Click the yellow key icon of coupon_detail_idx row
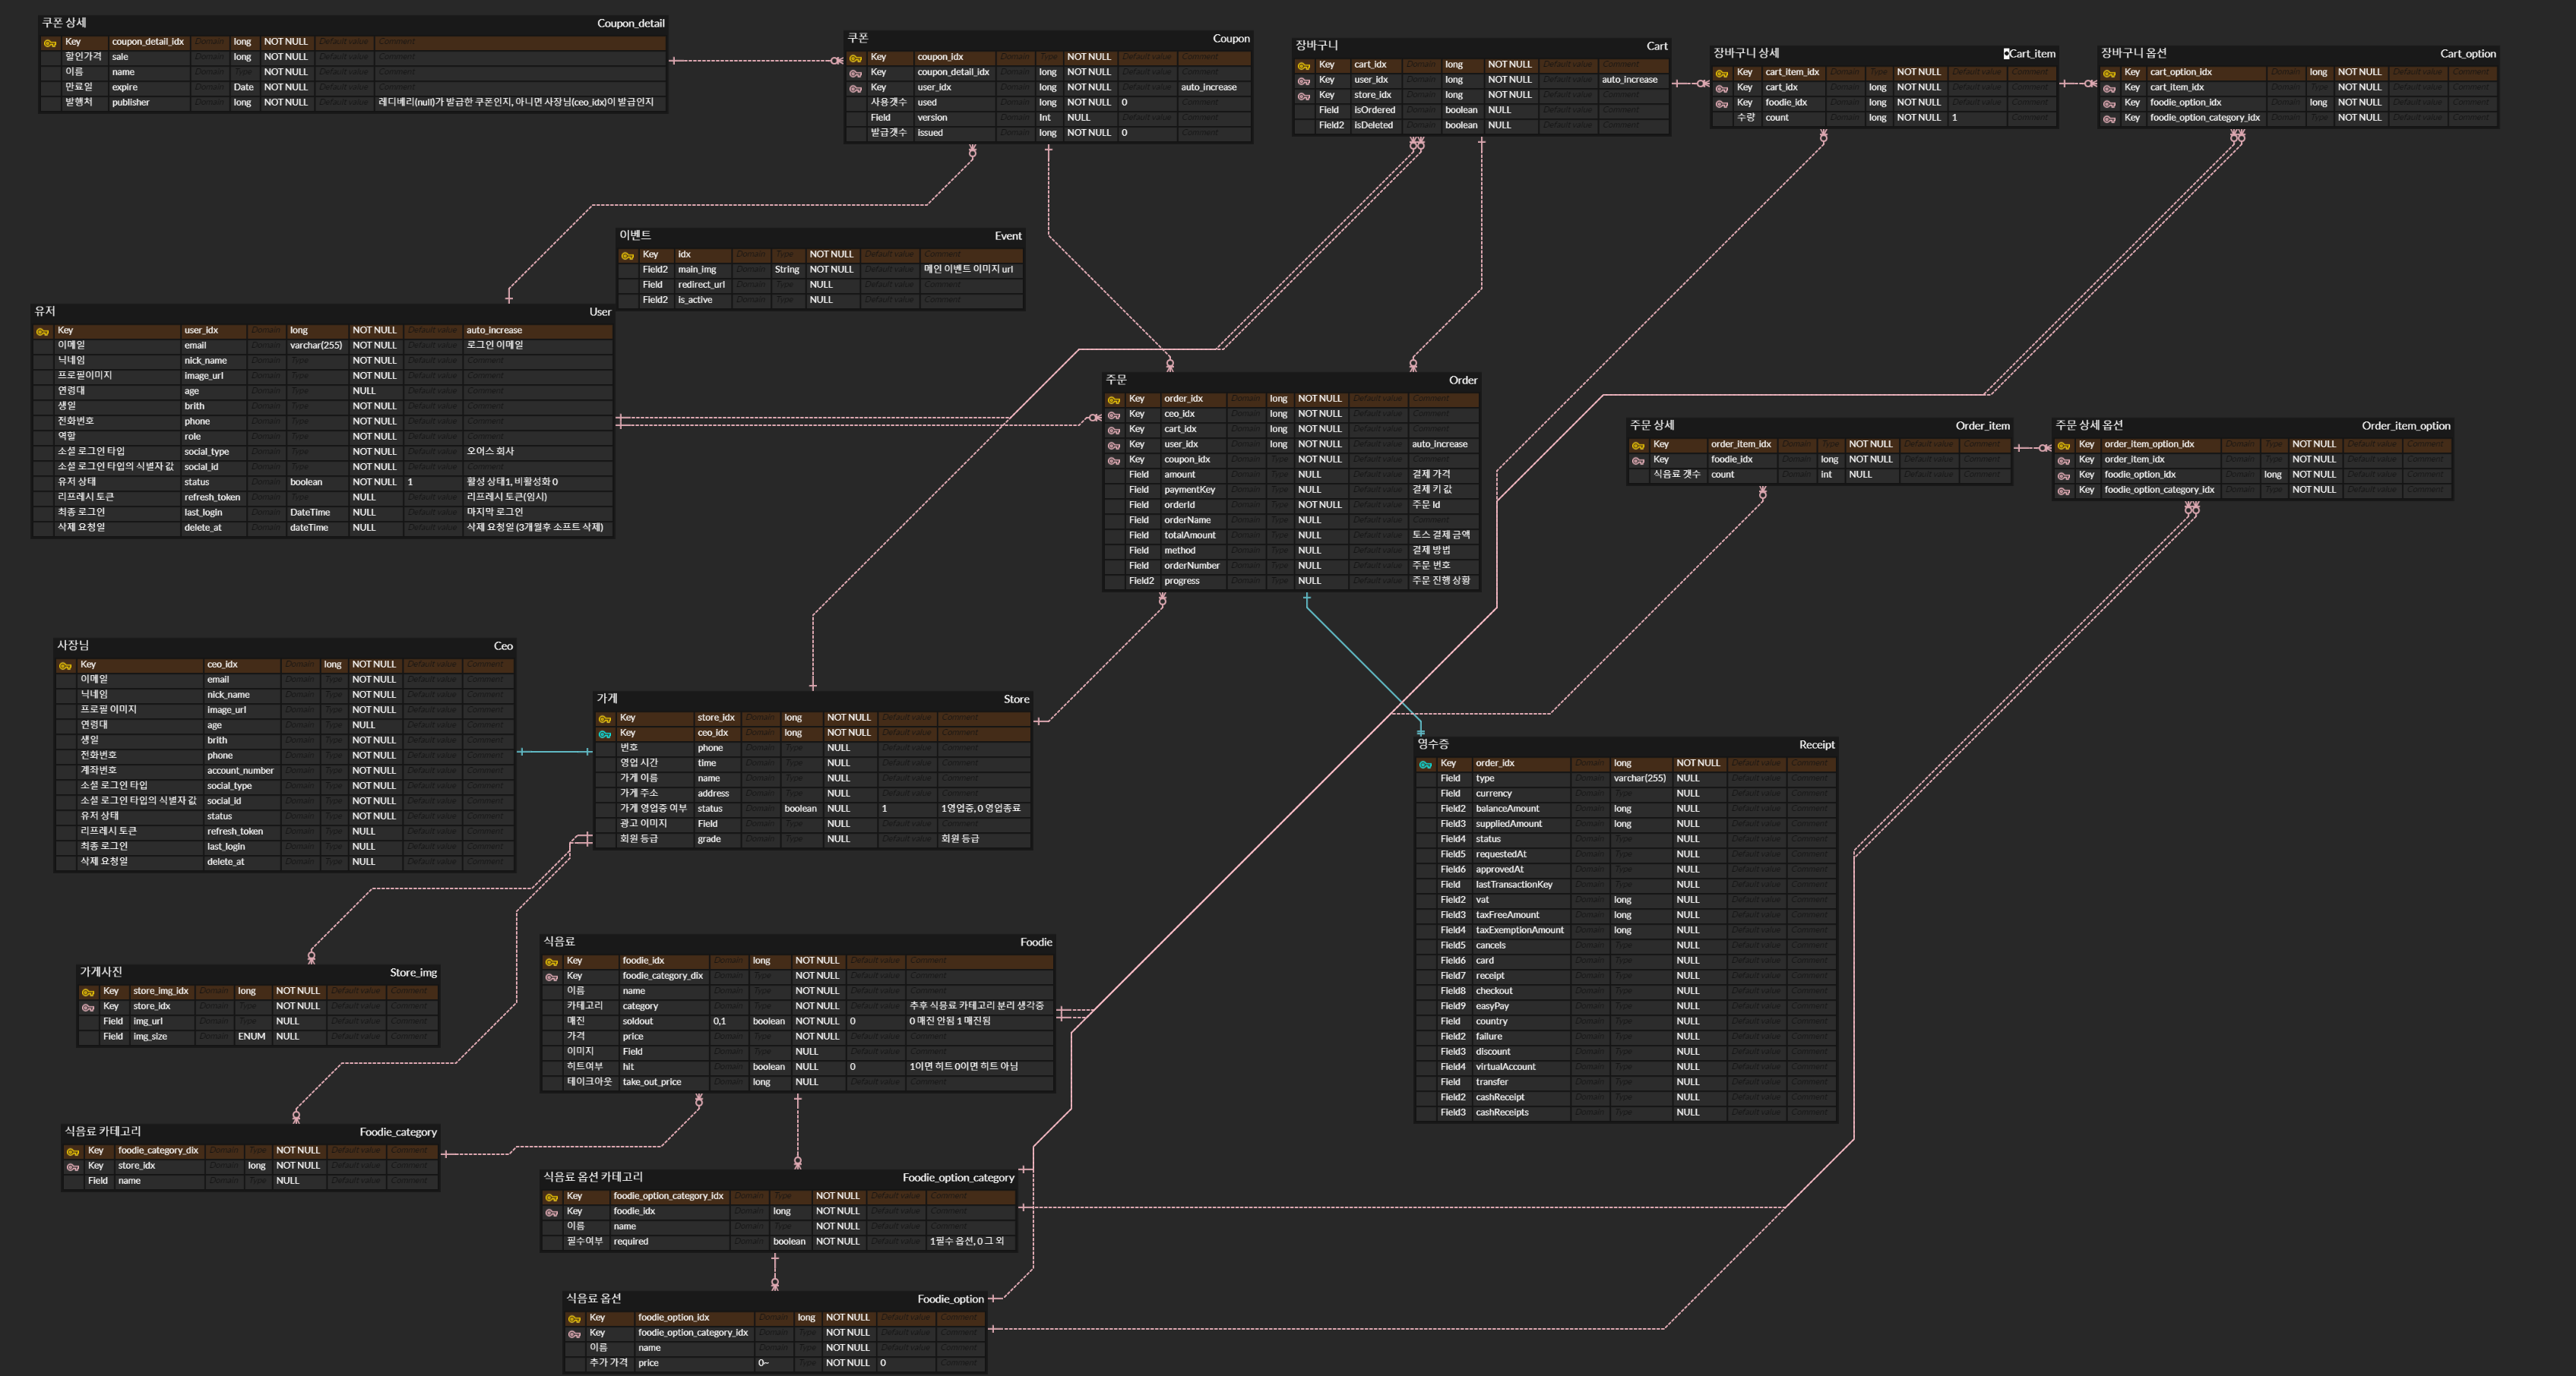Screen dimensions: 2576x1376 50,43
